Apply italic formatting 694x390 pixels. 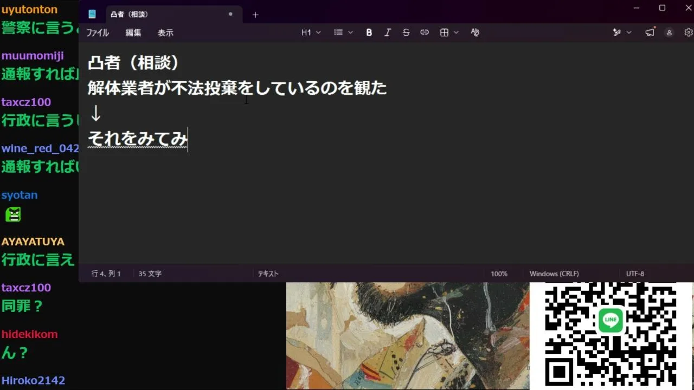click(x=388, y=32)
